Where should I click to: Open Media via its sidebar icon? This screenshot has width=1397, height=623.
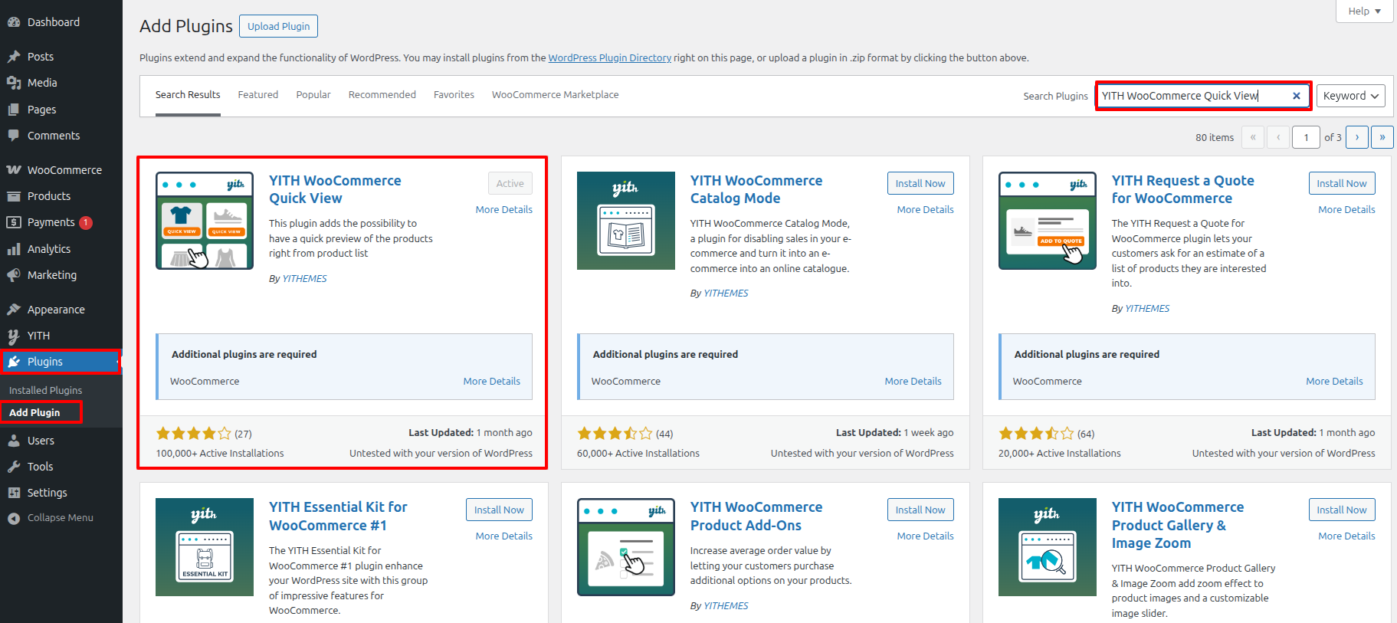tap(13, 83)
